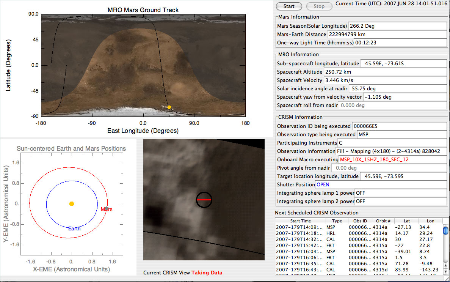This screenshot has width=450, height=282.
Task: Click the Spacecraft Altitude value field
Action: tap(384, 72)
